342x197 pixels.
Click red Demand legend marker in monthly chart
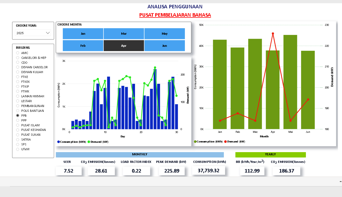point(225,142)
